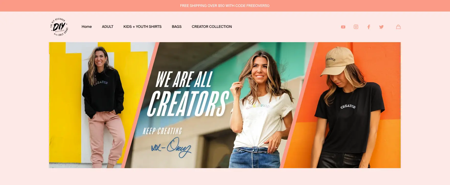The width and height of the screenshot is (450, 185).
Task: Open the Twitter bird icon
Action: 381,27
